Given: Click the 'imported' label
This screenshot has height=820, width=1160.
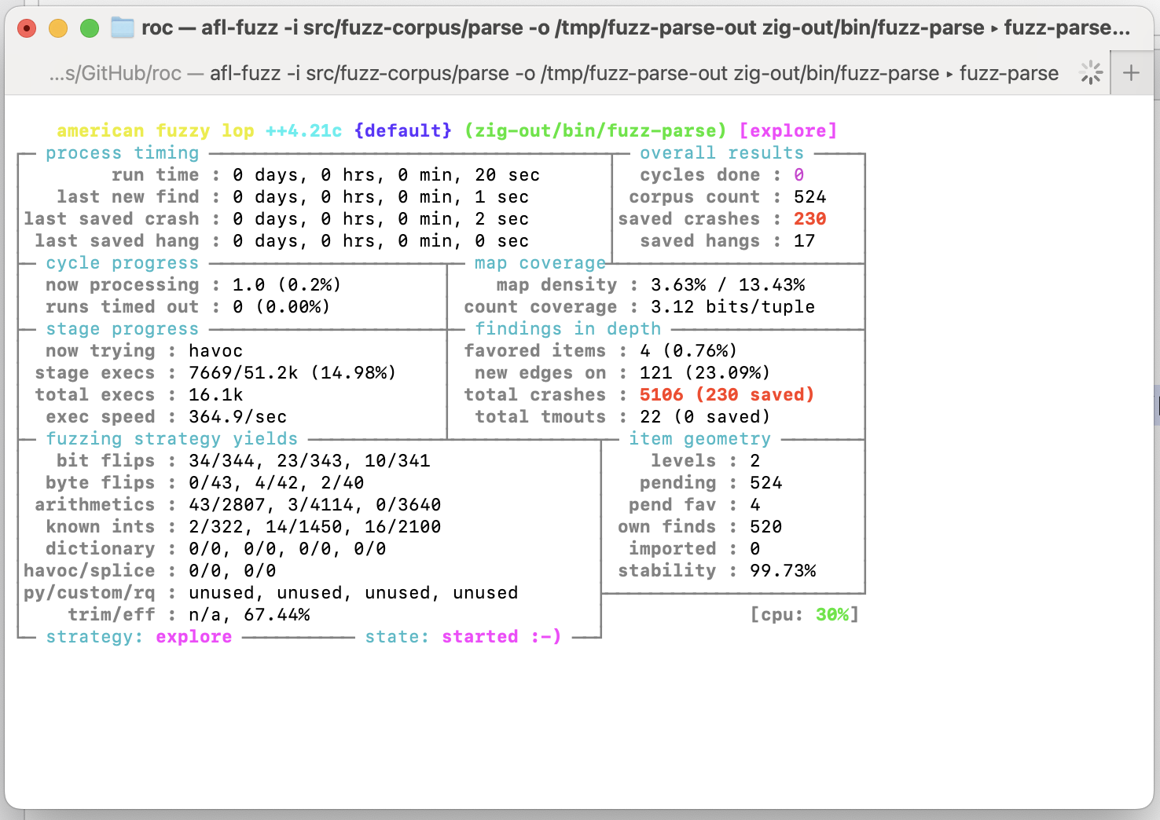Looking at the screenshot, I should [673, 548].
